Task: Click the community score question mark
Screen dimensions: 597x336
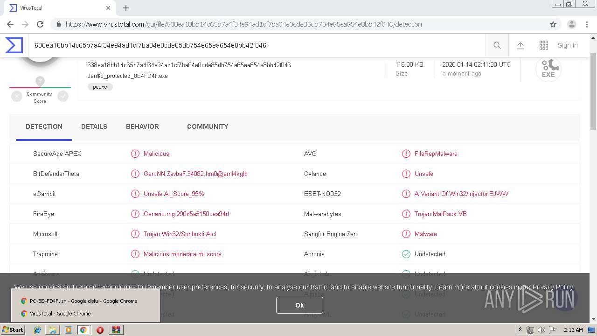Action: pos(40,81)
